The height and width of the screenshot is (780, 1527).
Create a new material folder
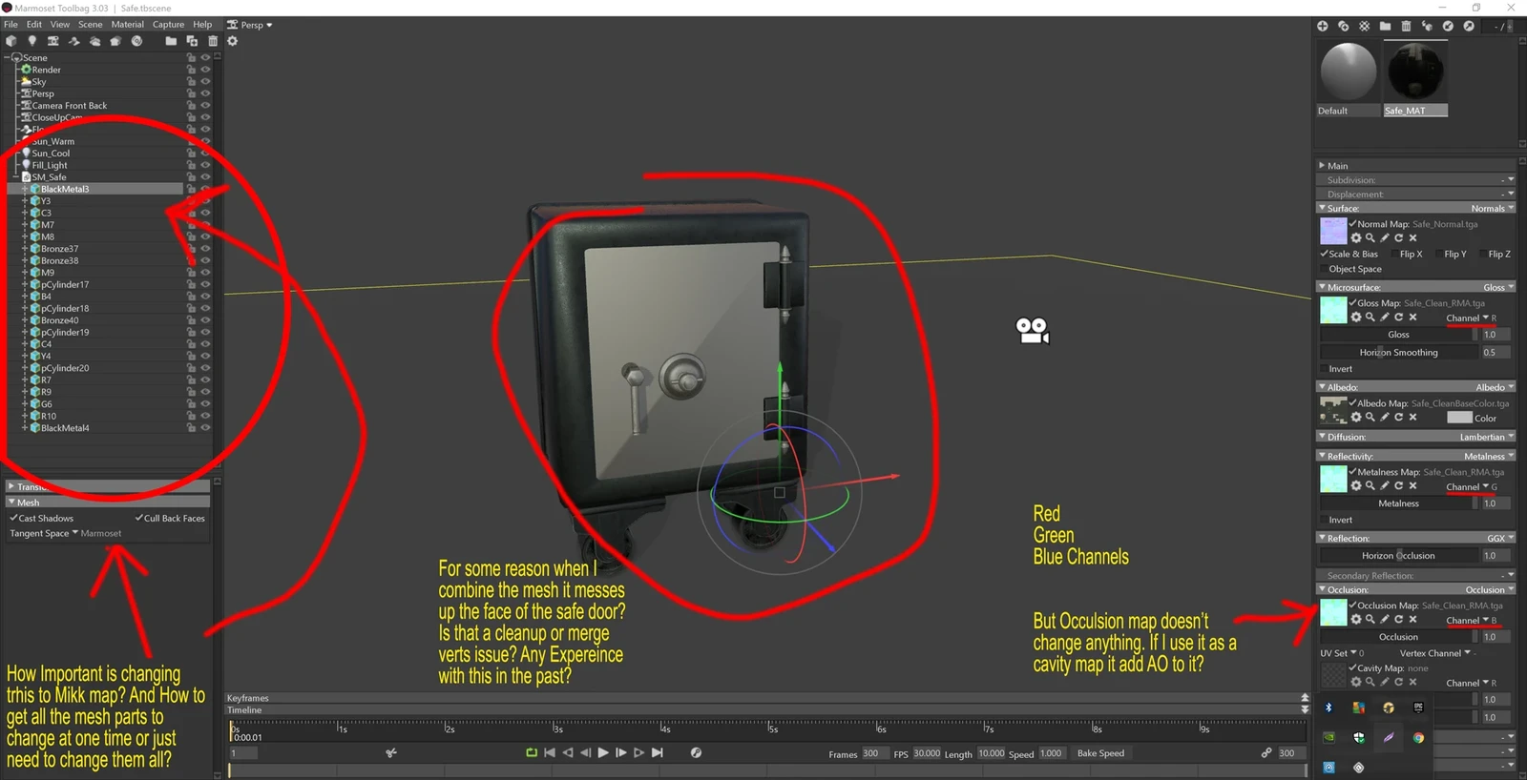pos(1385,26)
